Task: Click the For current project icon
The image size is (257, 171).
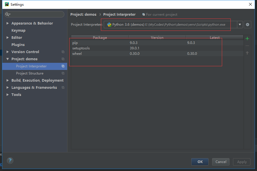Action: [144, 15]
